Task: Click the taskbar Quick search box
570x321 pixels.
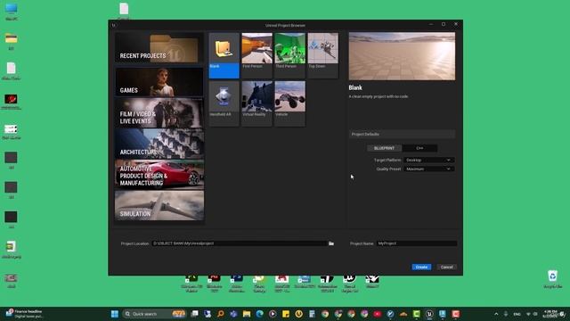Action: click(x=154, y=314)
